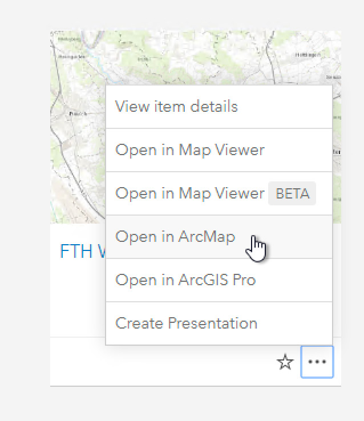
Task: Open in Map Viewer BETA option
Action: pos(219,193)
